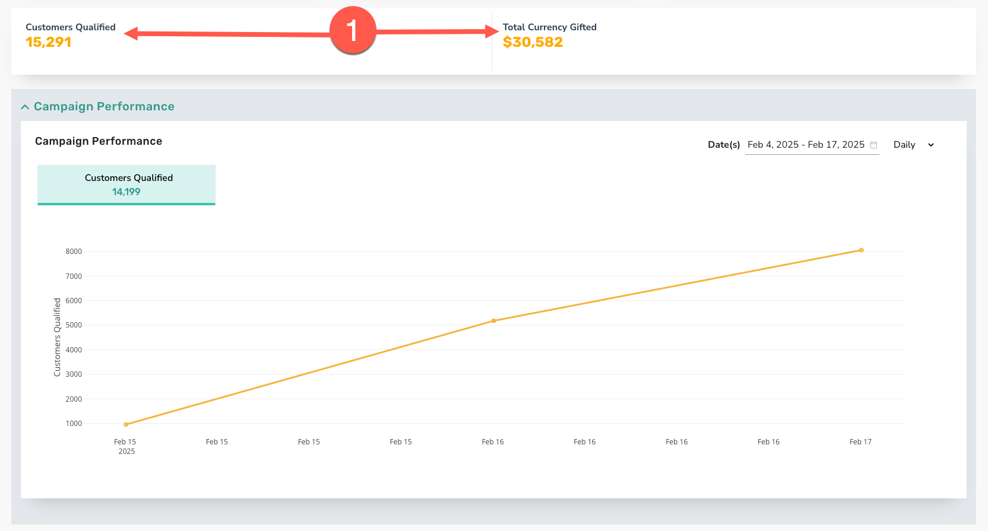
Task: Click the top Customers Qualified summary label
Action: point(71,27)
